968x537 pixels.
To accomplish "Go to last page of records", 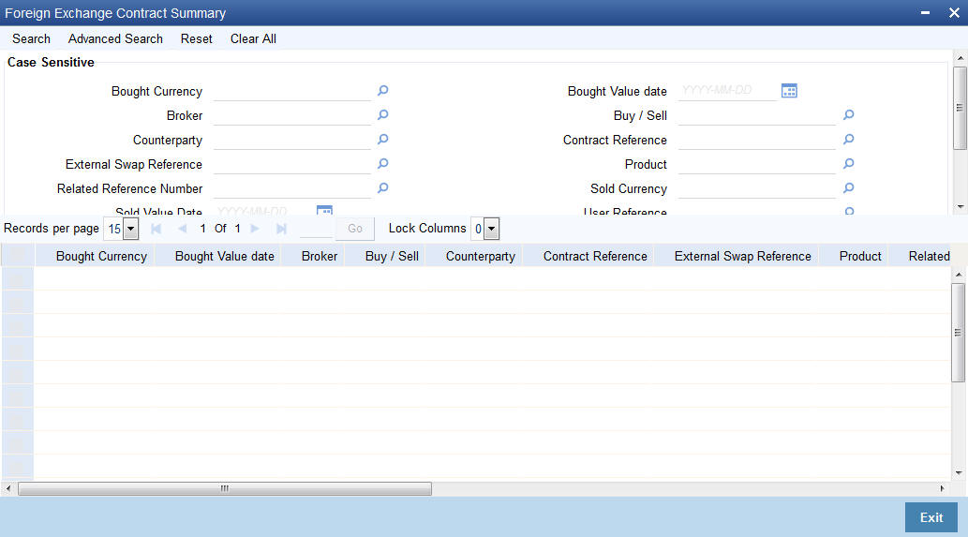I will coord(281,229).
